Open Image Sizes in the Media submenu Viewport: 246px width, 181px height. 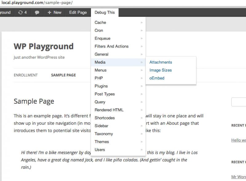tap(161, 70)
